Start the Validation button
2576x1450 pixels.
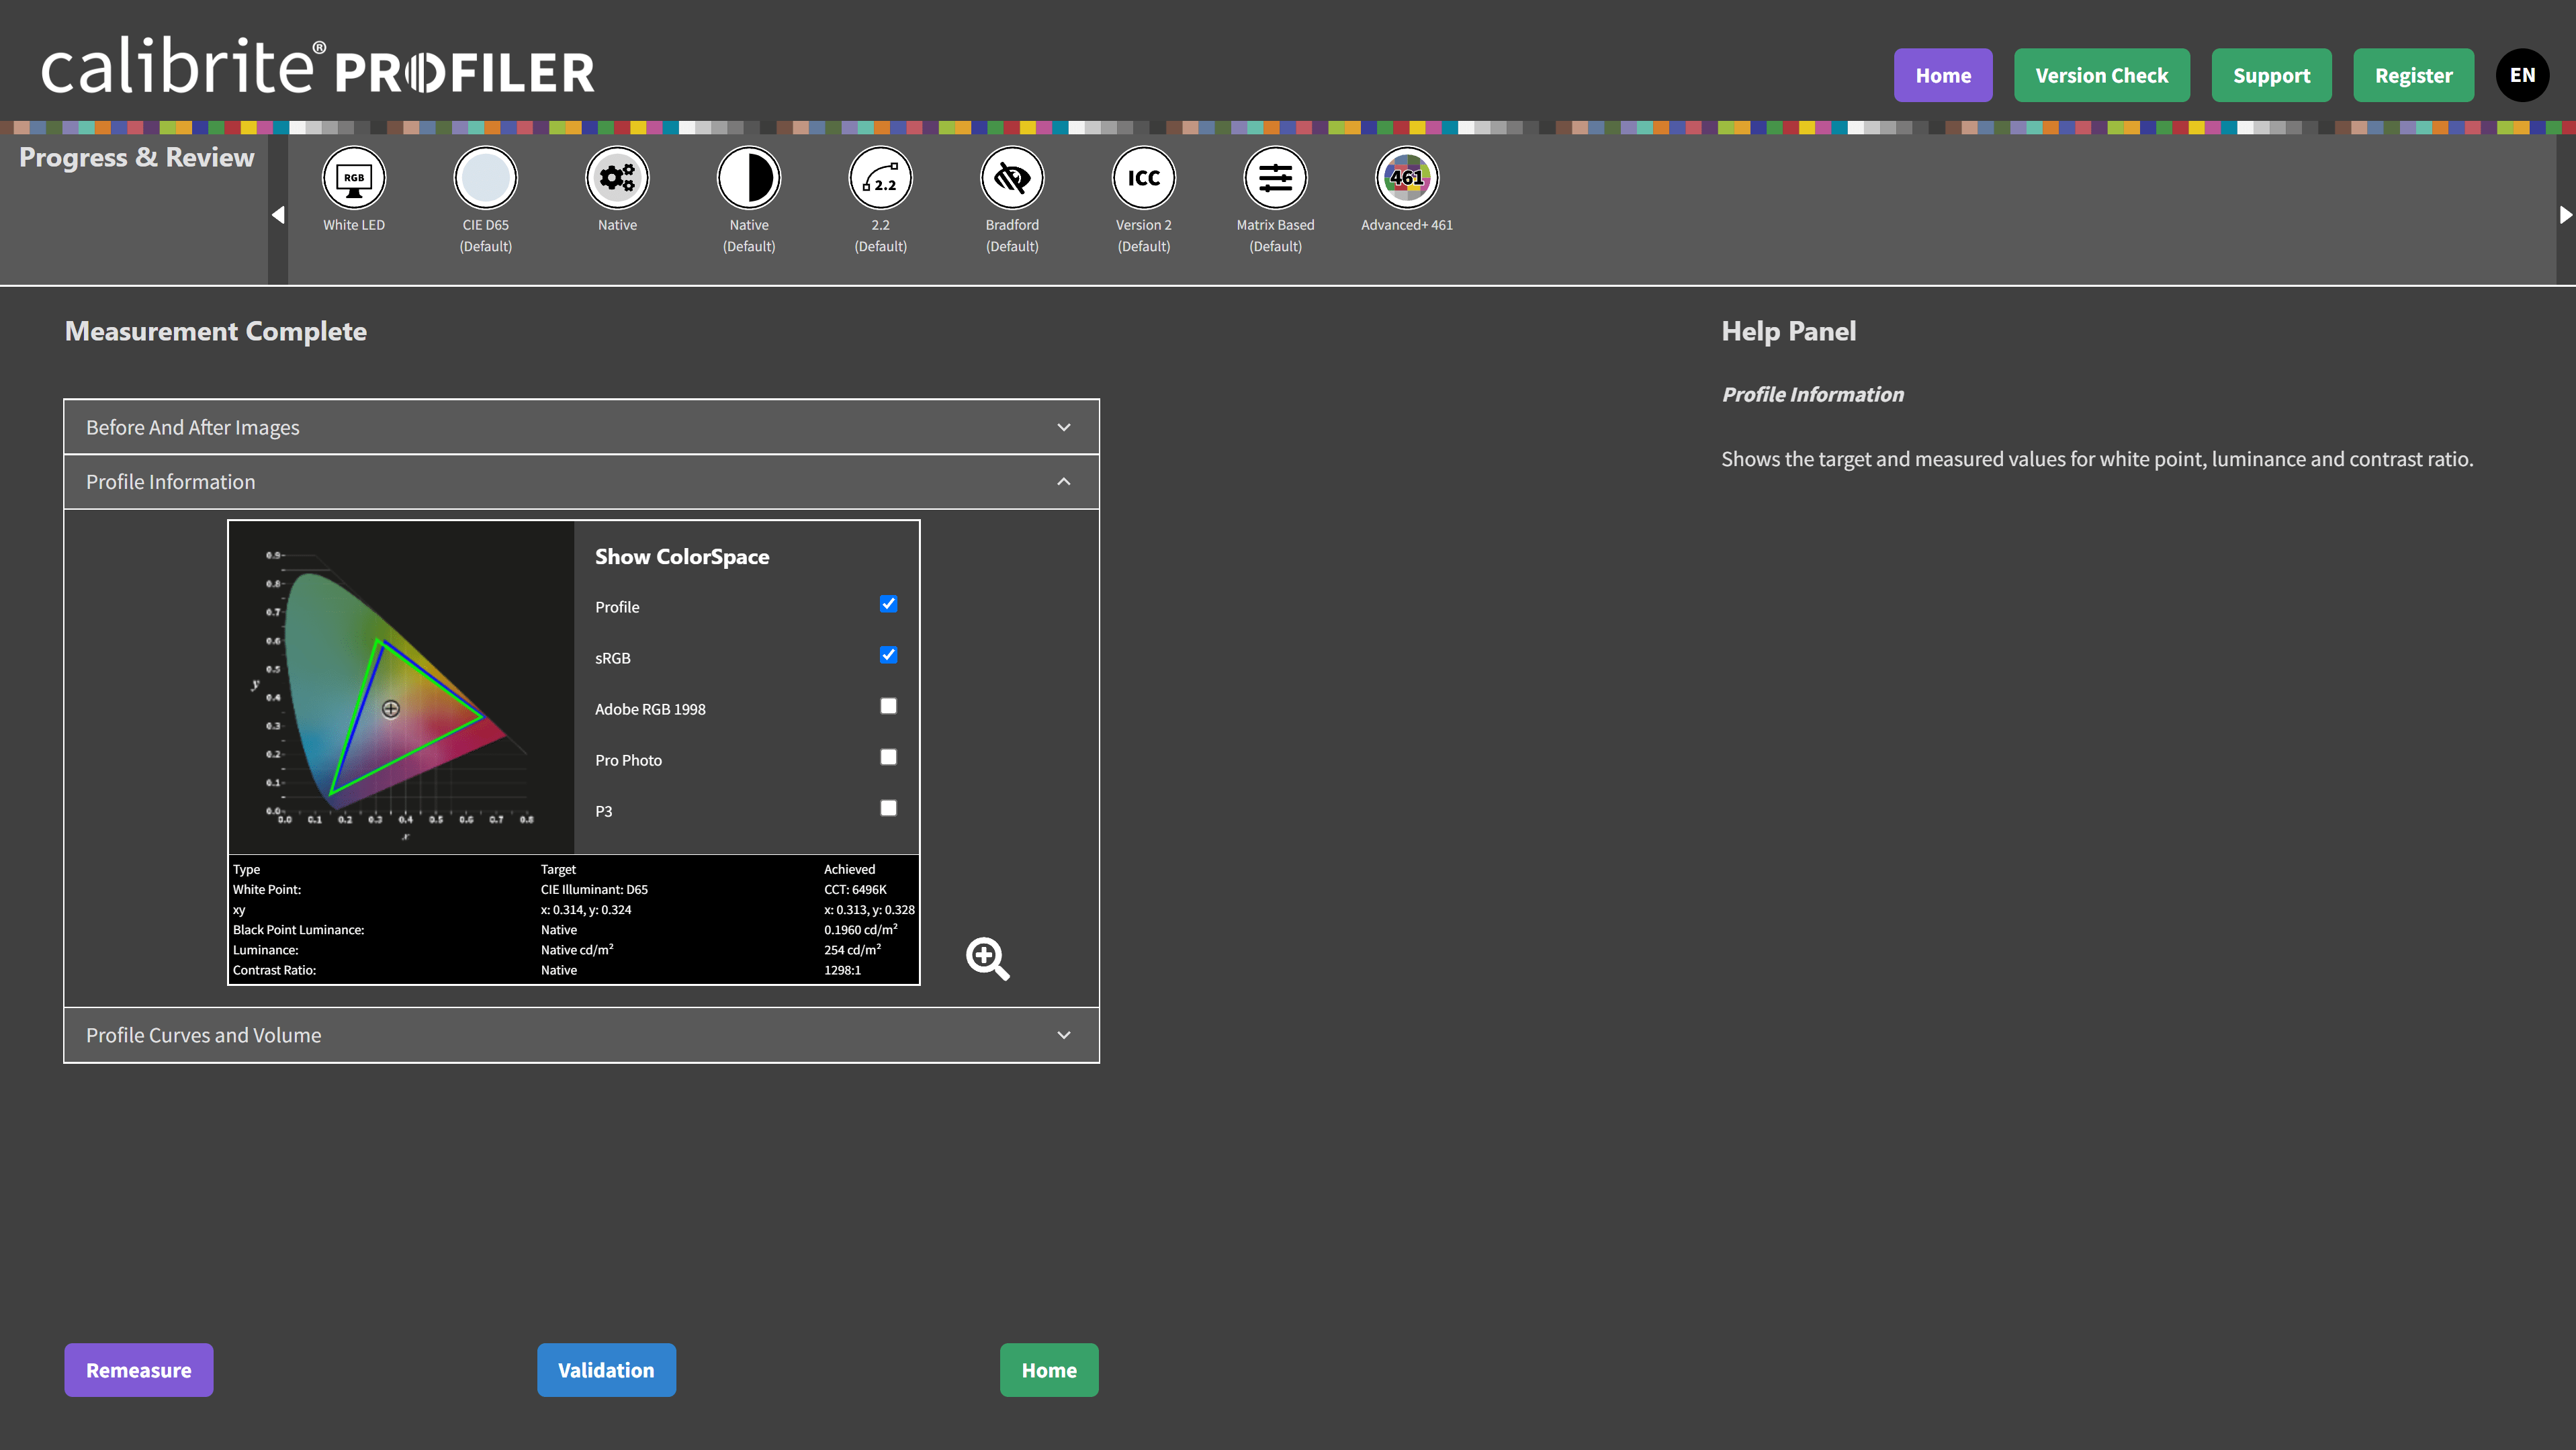coord(606,1370)
